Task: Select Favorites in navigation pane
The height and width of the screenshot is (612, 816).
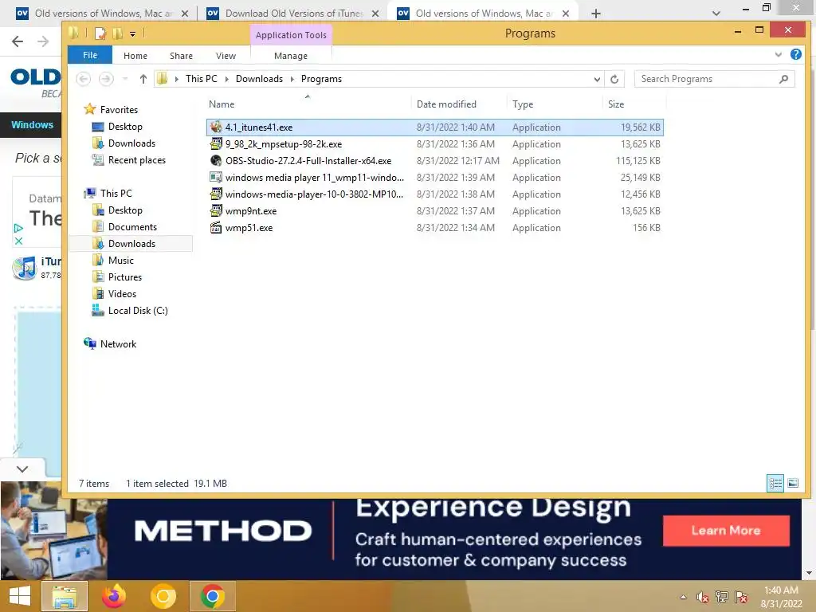Action: coord(119,110)
